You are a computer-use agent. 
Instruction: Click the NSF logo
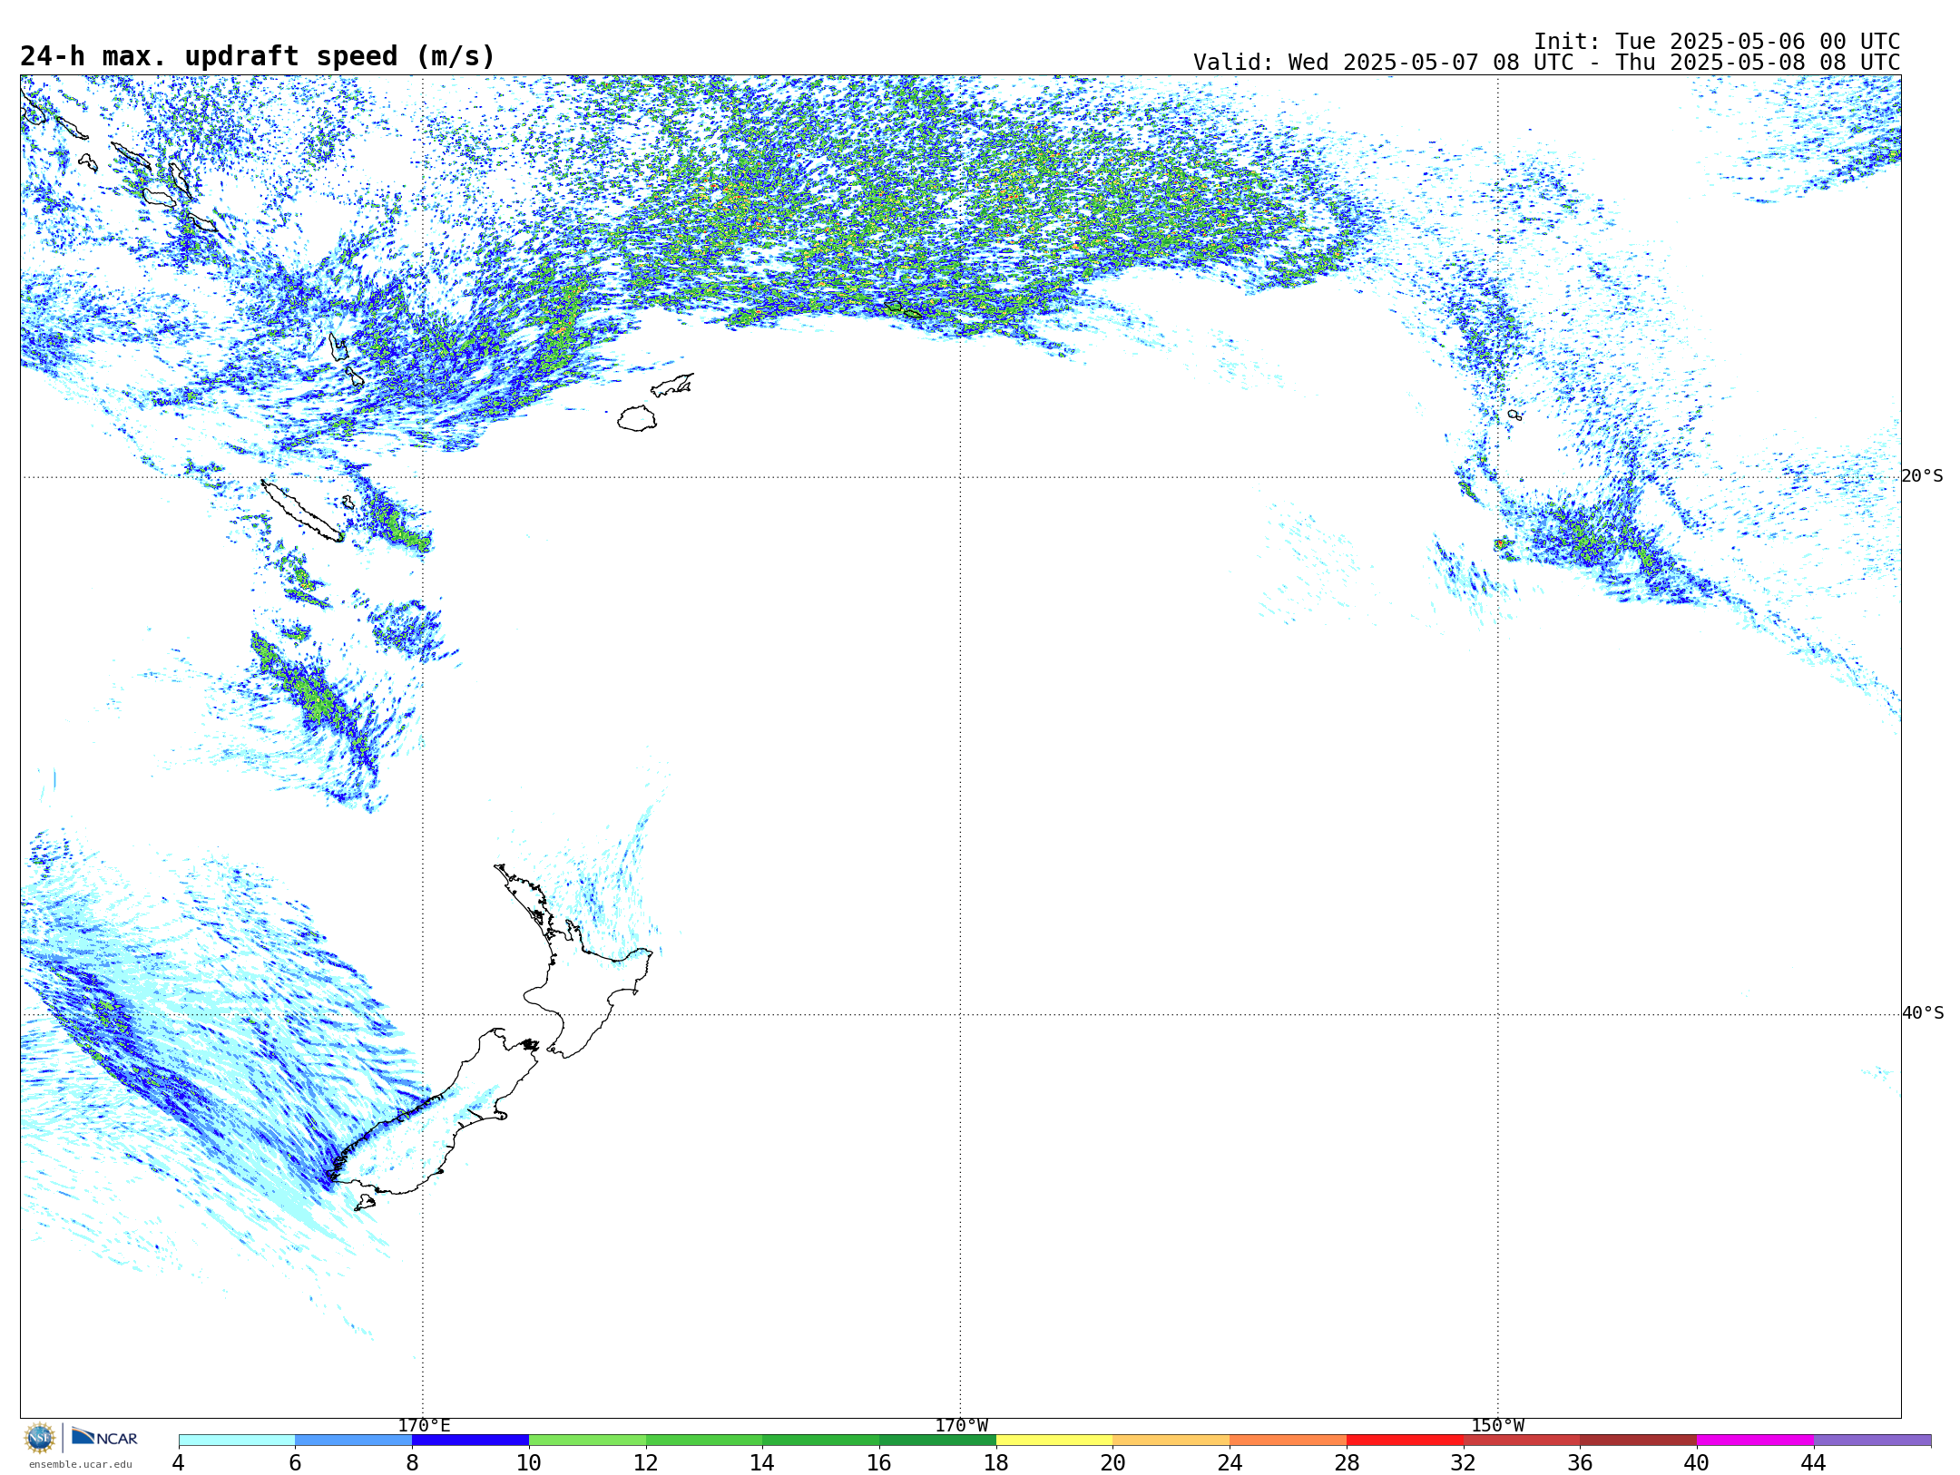click(40, 1438)
